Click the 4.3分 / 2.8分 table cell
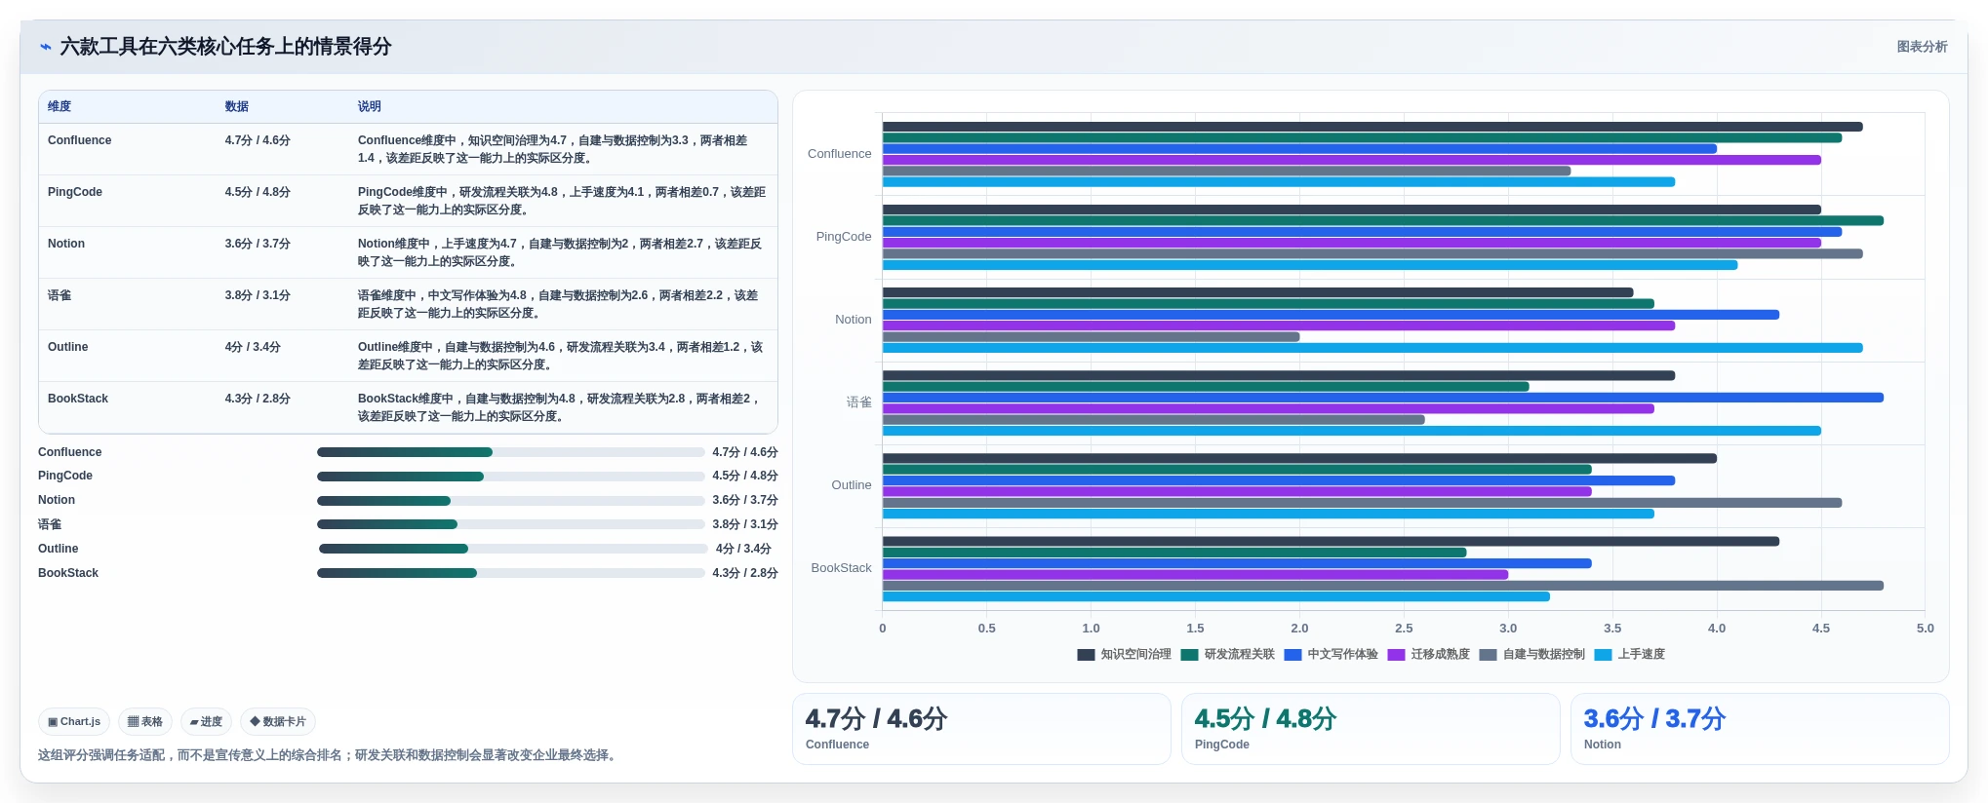This screenshot has width=1988, height=803. point(258,399)
